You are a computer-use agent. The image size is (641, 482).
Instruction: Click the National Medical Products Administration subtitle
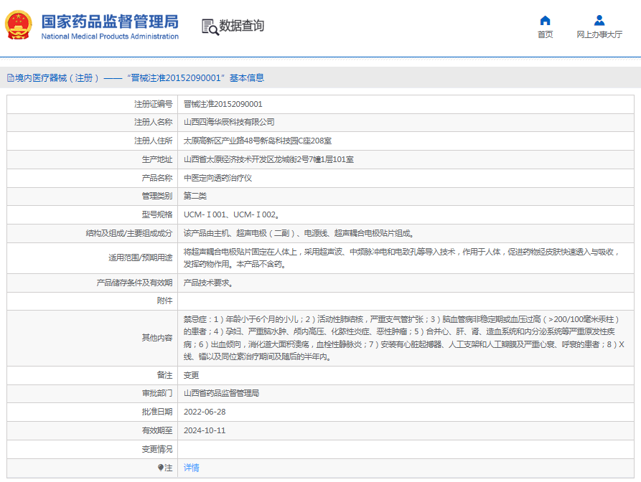[109, 37]
